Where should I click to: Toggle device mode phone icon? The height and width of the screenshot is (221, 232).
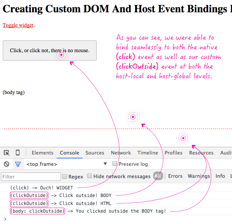coord(18,153)
